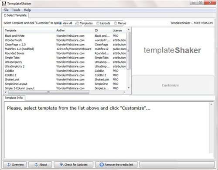The image size is (218, 170).
Task: Select the ColdBiz 2 template row
Action: click(65, 75)
